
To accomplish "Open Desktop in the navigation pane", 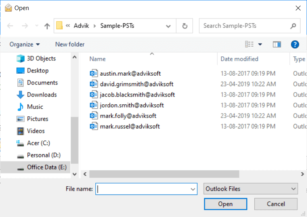I will pos(33,70).
